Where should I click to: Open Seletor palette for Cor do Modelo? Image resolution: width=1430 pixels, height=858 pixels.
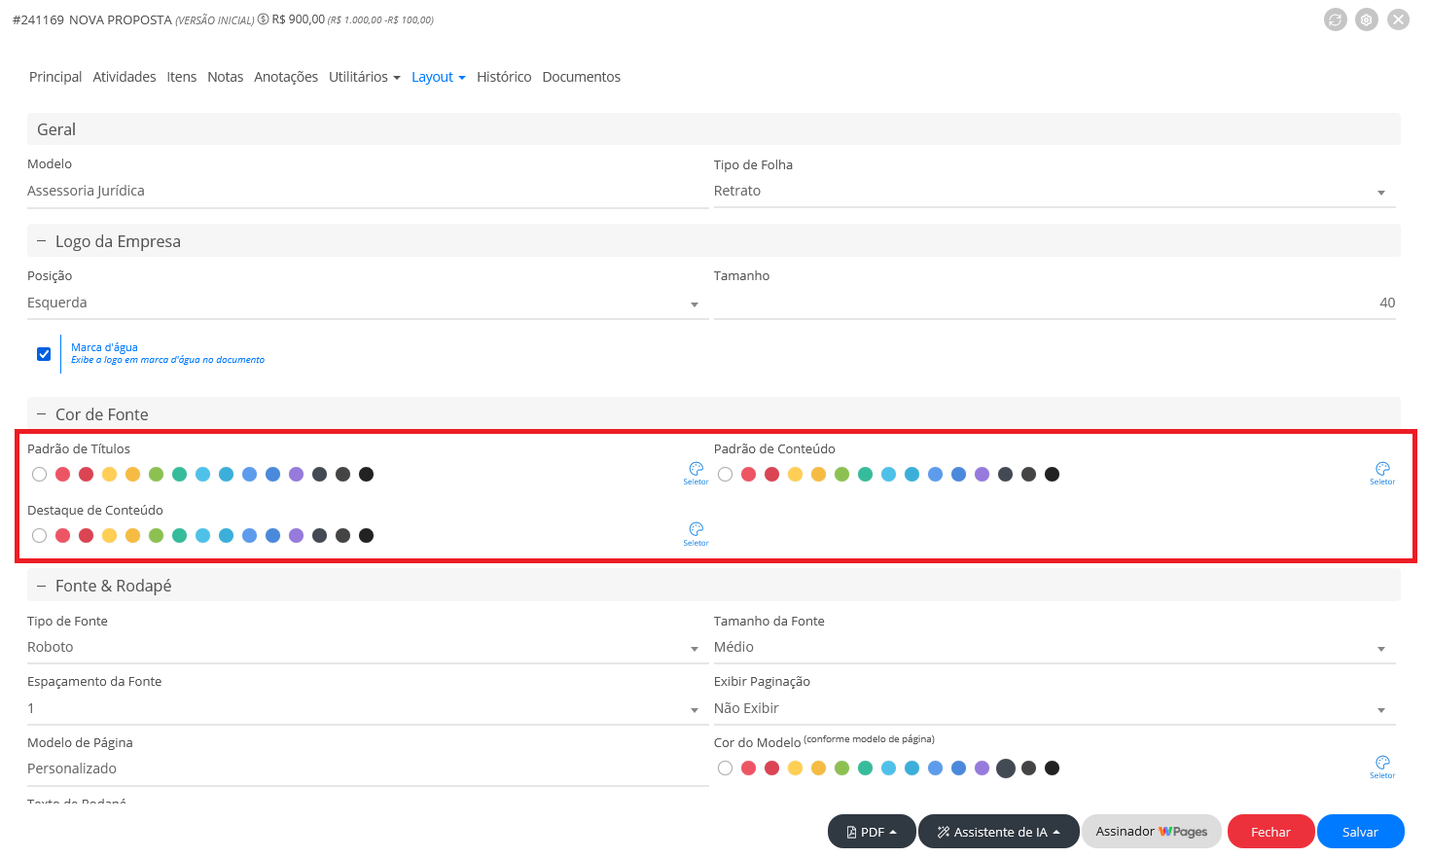pyautogui.click(x=1382, y=766)
